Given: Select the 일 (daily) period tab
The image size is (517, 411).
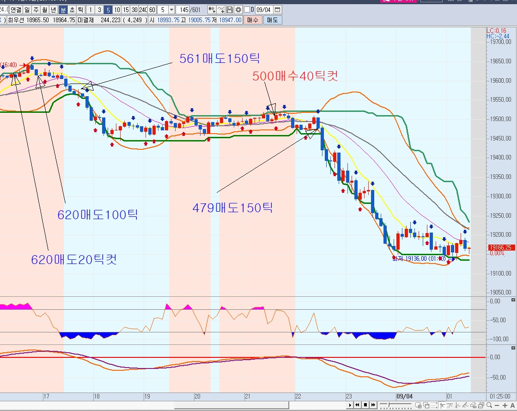Looking at the screenshot, I should pyautogui.click(x=28, y=10).
